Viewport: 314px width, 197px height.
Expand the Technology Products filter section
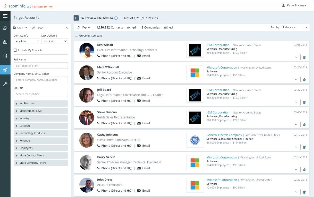point(41,133)
